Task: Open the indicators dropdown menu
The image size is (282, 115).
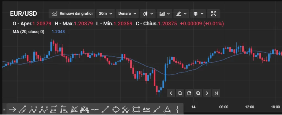Action: click(165, 14)
